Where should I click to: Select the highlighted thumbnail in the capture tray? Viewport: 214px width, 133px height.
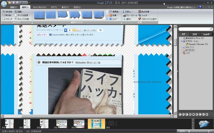tap(96, 123)
